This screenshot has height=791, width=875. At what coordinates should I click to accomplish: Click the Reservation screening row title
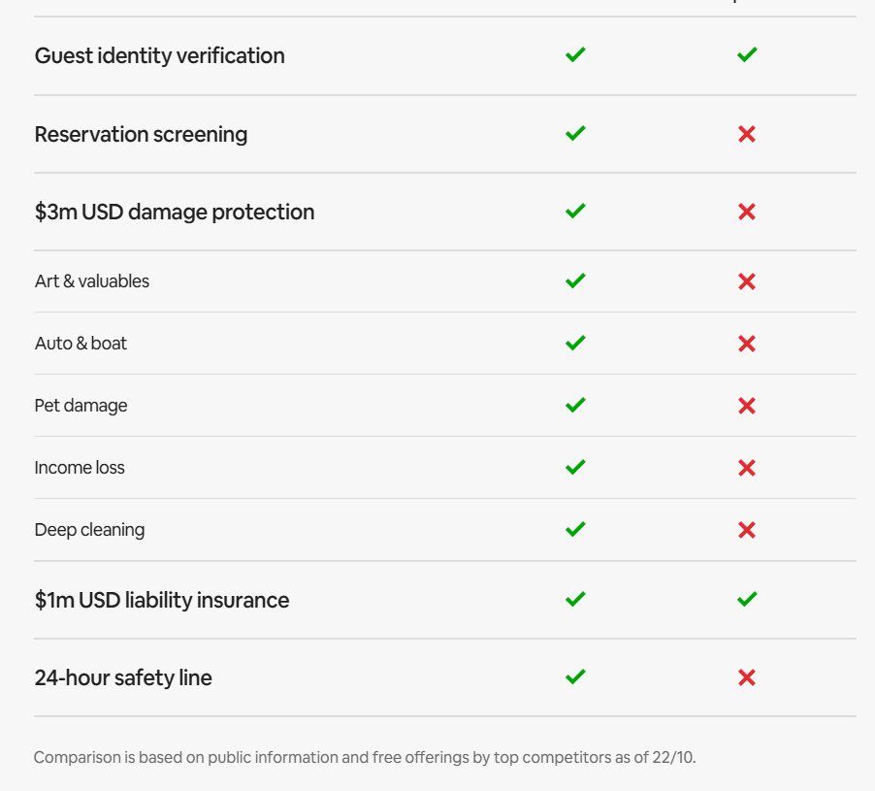pos(141,134)
